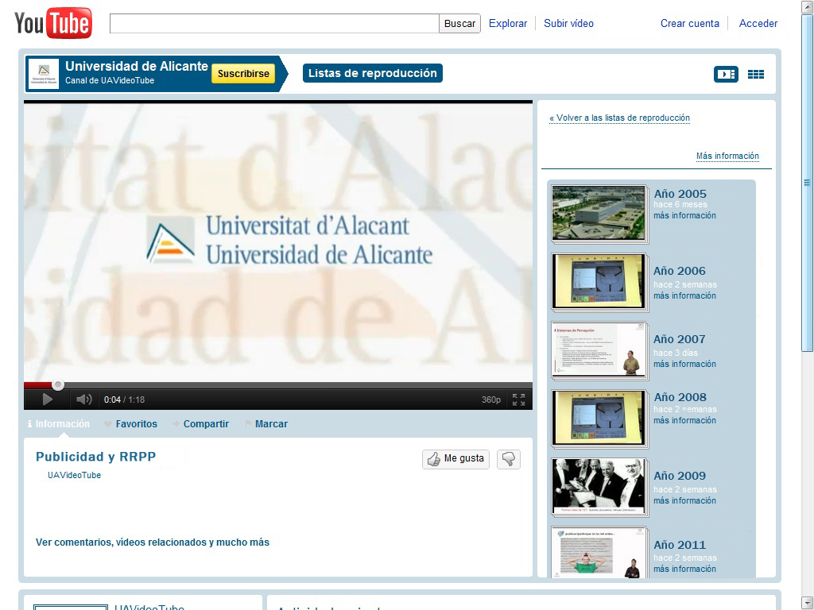Image resolution: width=814 pixels, height=610 pixels.
Task: Click the Año 2006 title
Action: (x=679, y=271)
